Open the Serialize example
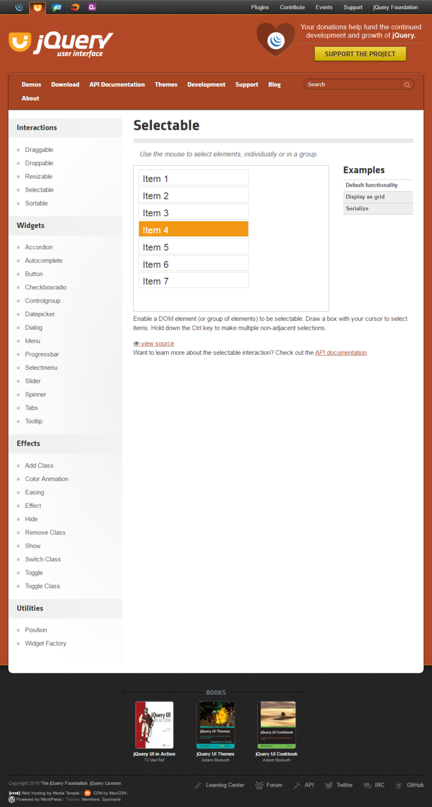 pyautogui.click(x=357, y=208)
